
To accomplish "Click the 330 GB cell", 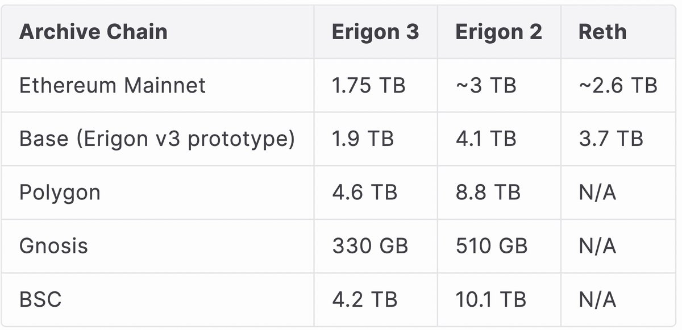I will pyautogui.click(x=370, y=246).
